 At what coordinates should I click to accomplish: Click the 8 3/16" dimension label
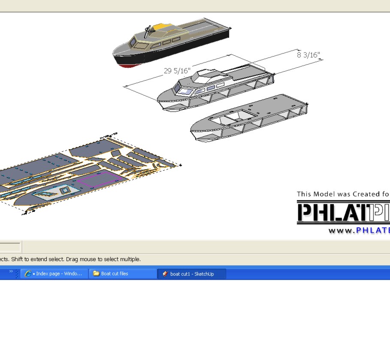pos(308,55)
